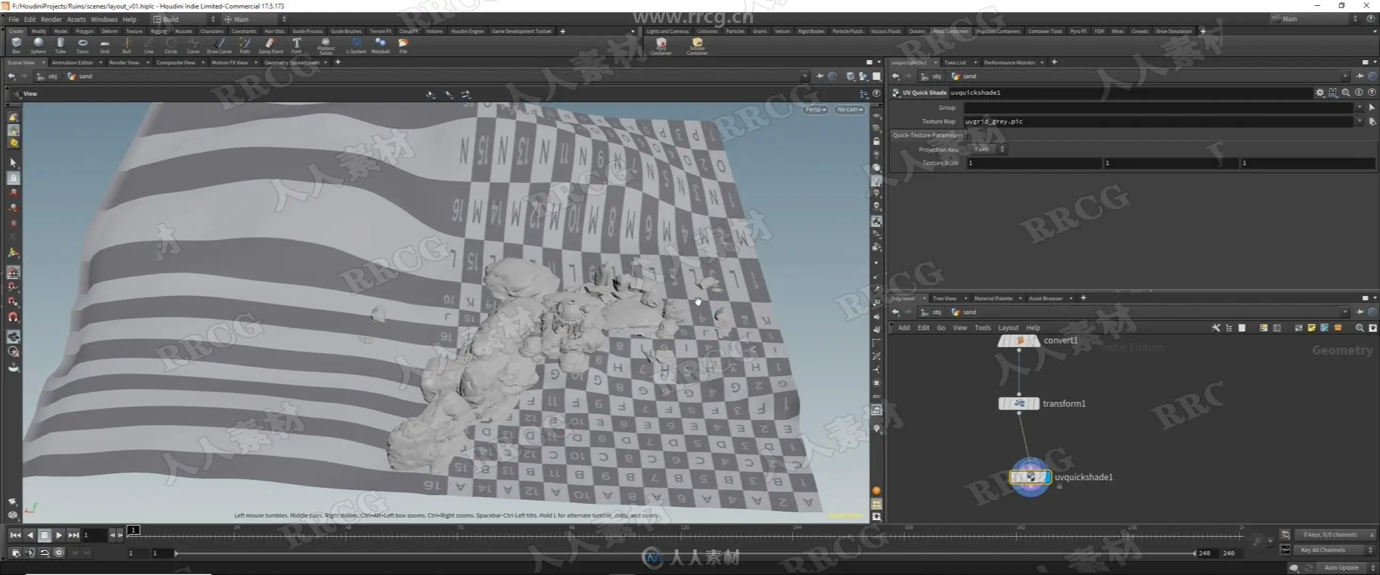Open the No cam camera dropdown
1380x575 pixels.
pyautogui.click(x=849, y=109)
